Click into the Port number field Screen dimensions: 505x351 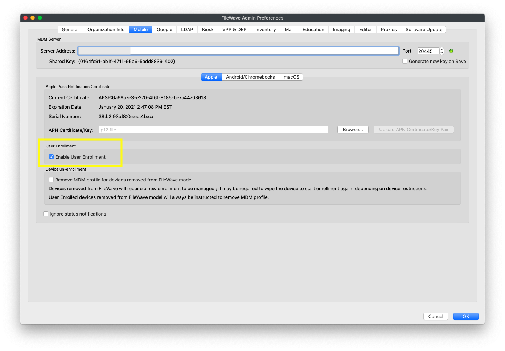428,51
